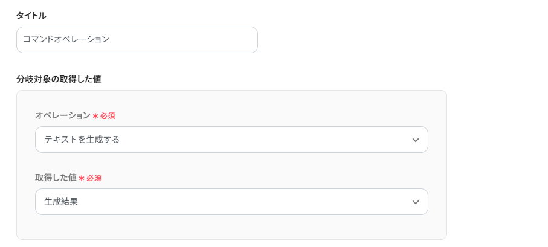This screenshot has width=548, height=247.
Task: Click the コマンドオペレーション text in title box
Action: (x=66, y=40)
